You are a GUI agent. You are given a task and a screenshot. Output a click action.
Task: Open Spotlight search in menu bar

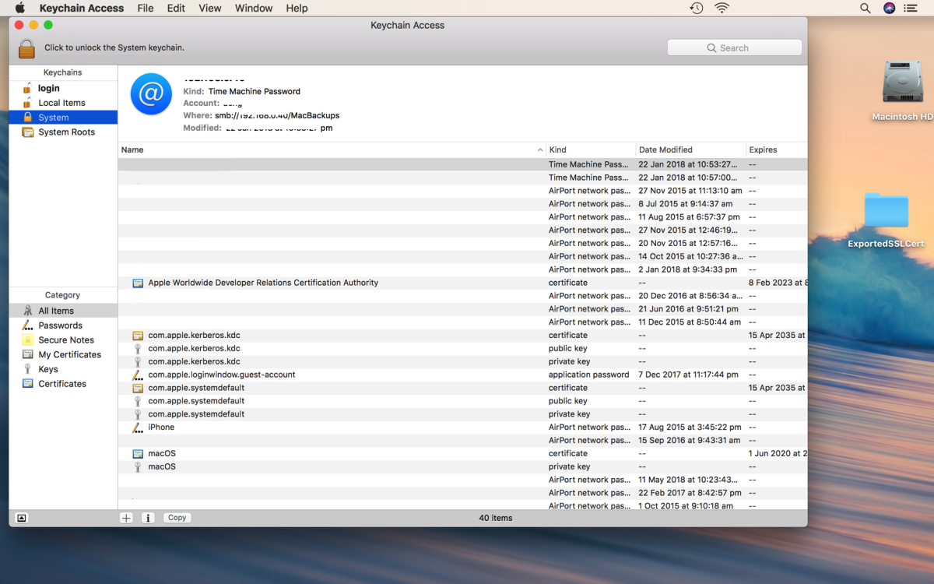[x=866, y=8]
